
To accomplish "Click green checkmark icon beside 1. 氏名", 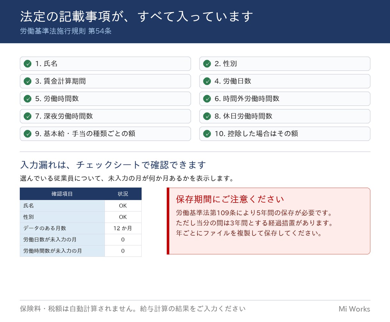I will click(x=28, y=64).
